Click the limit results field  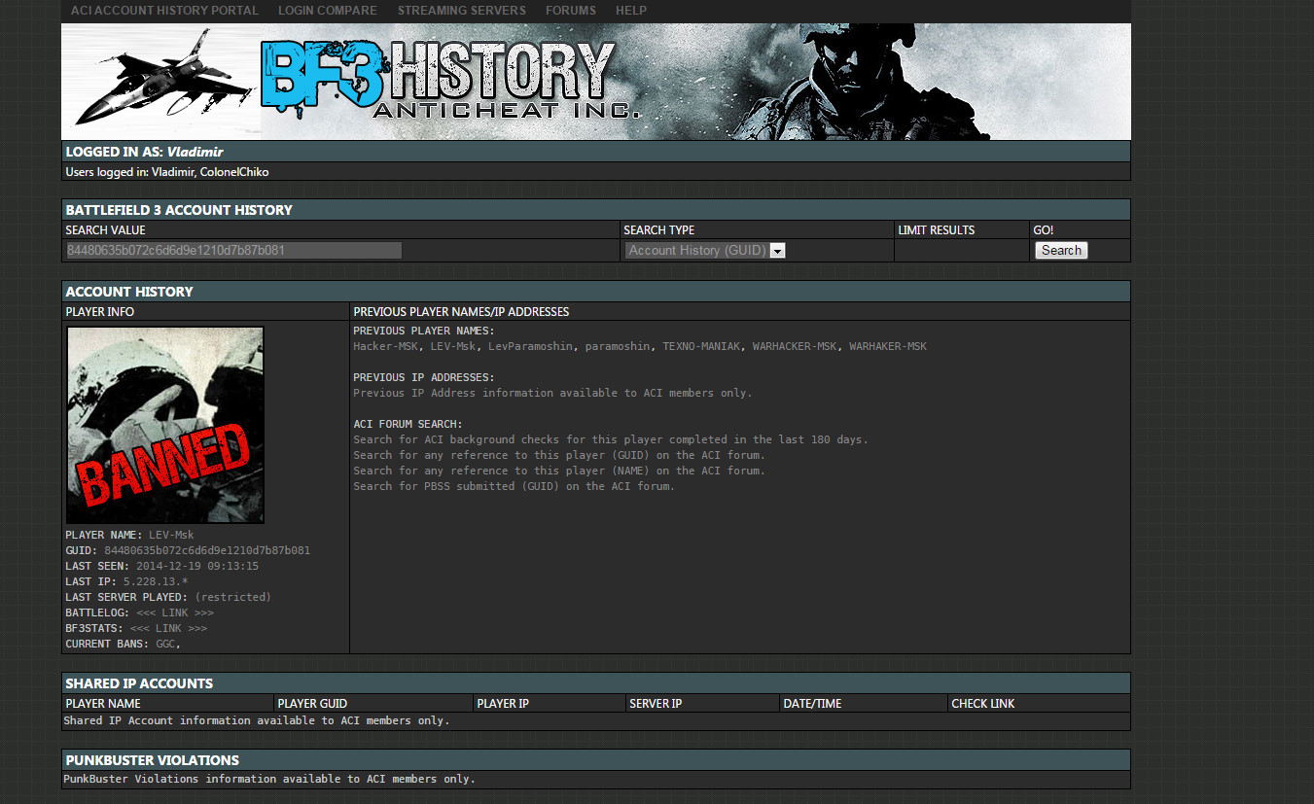click(961, 251)
